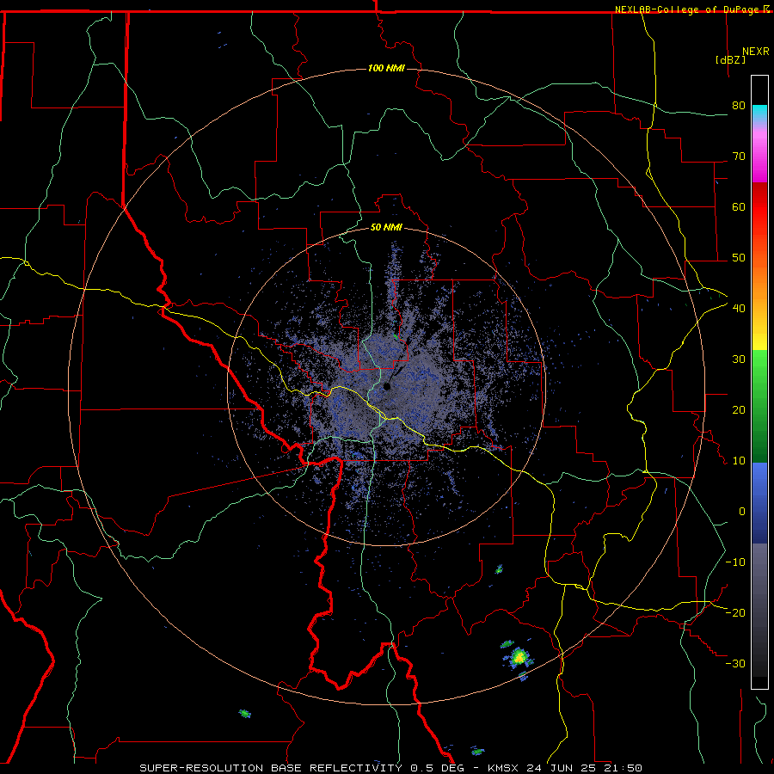This screenshot has width=774, height=774.
Task: Click the [dBZ] unit label
Action: click(x=730, y=59)
